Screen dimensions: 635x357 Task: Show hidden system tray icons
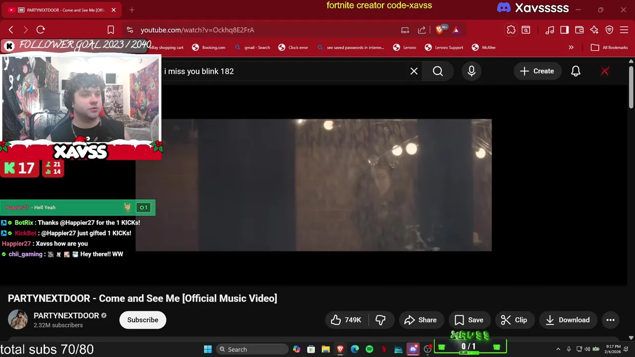[558, 349]
